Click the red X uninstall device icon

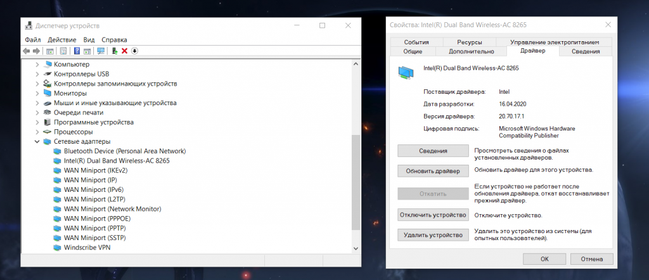[x=124, y=51]
